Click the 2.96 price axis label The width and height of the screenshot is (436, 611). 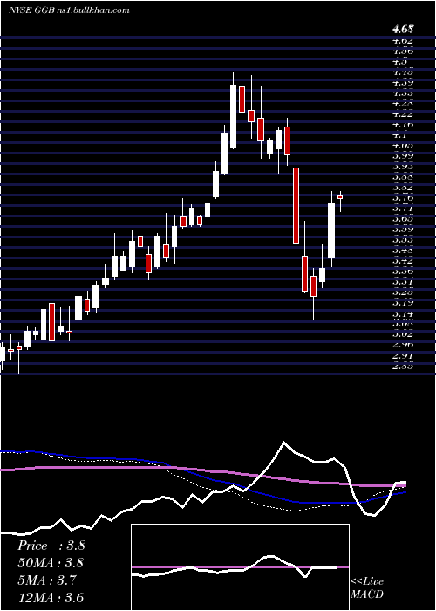point(403,345)
